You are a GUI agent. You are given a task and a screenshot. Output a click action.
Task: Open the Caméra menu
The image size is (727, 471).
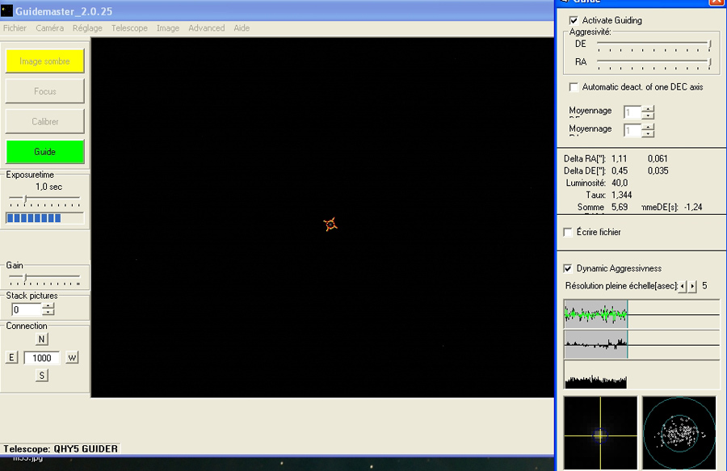coord(49,27)
